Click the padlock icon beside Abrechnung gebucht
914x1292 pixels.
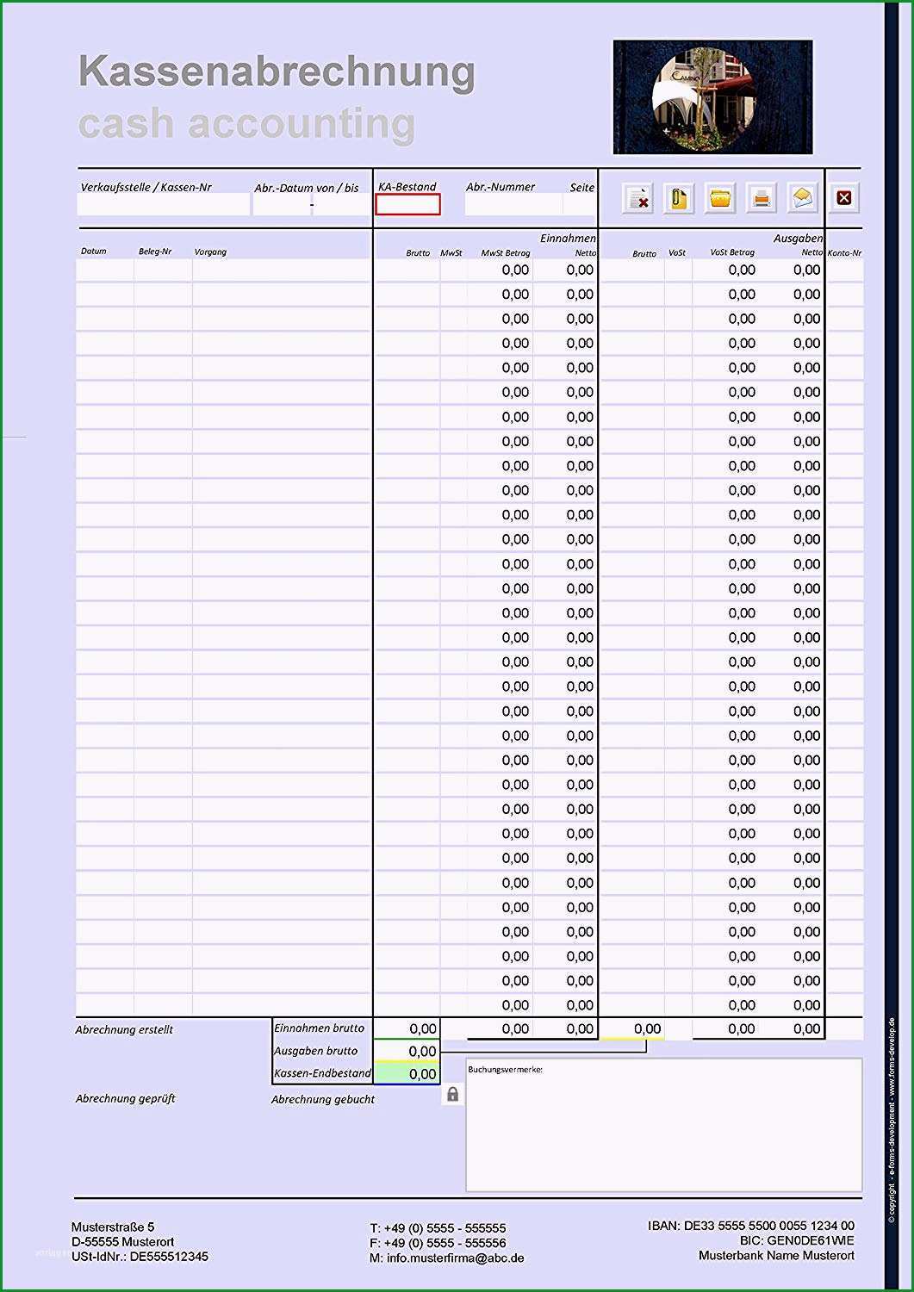click(452, 1095)
